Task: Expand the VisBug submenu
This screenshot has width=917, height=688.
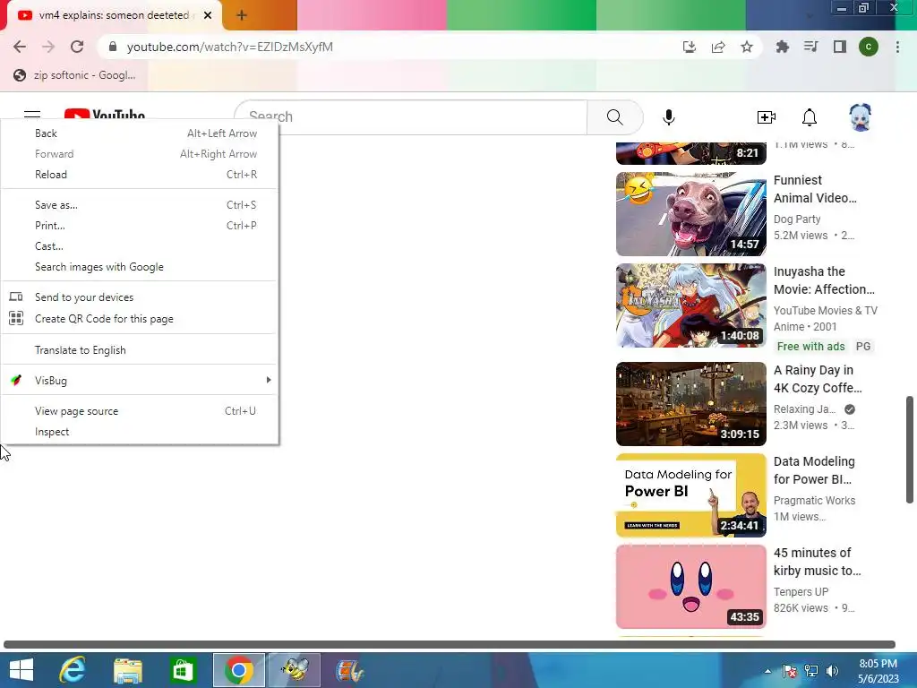Action: (x=140, y=380)
